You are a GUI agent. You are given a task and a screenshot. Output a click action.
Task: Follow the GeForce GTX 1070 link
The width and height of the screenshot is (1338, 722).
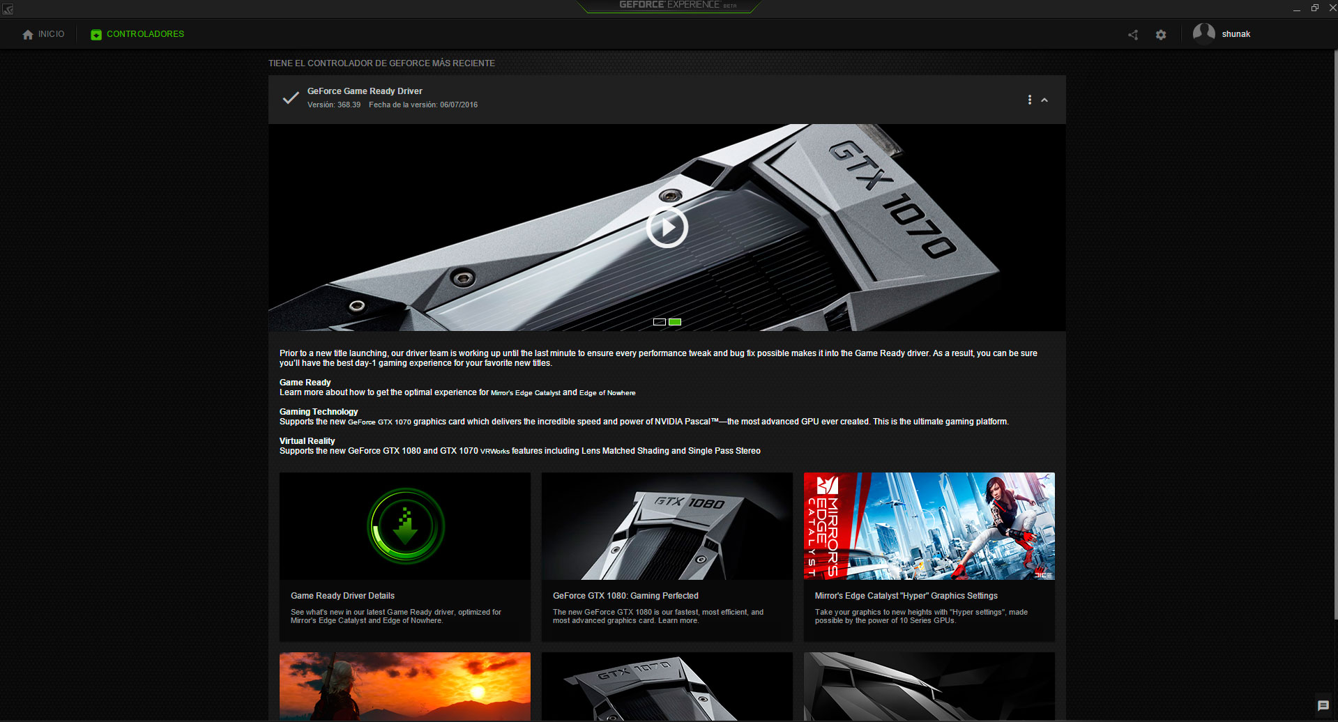(x=379, y=422)
